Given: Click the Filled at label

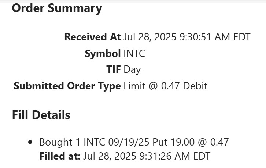Looking at the screenshot, I should pyautogui.click(x=60, y=156).
